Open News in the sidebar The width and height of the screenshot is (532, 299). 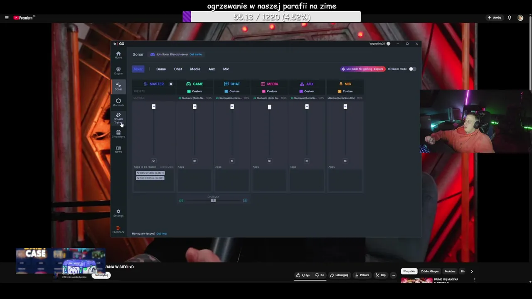(118, 149)
